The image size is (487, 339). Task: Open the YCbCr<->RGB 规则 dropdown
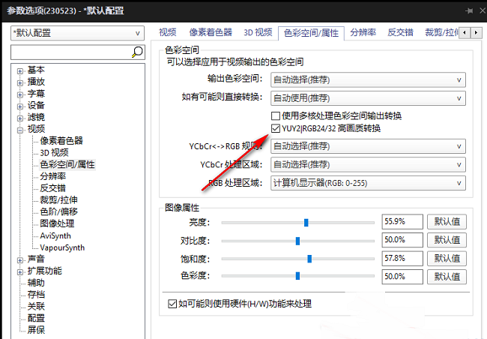tap(368, 146)
